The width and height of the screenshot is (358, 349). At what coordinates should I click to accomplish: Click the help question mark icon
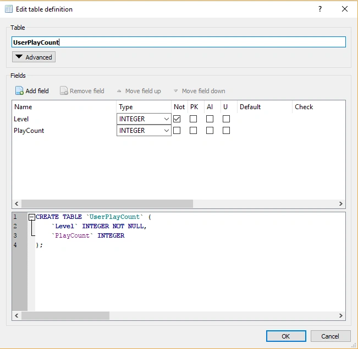pyautogui.click(x=320, y=9)
